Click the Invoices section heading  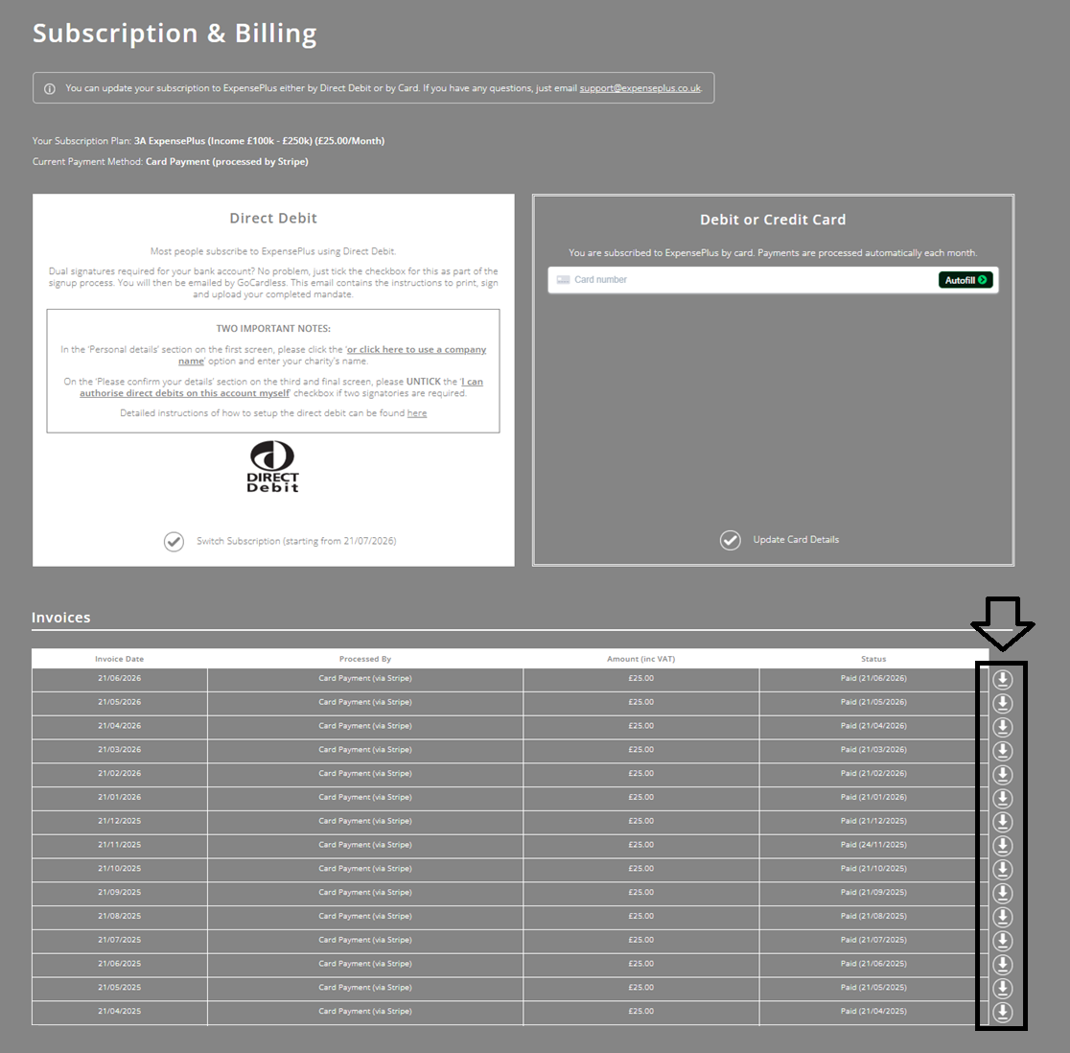click(x=60, y=618)
